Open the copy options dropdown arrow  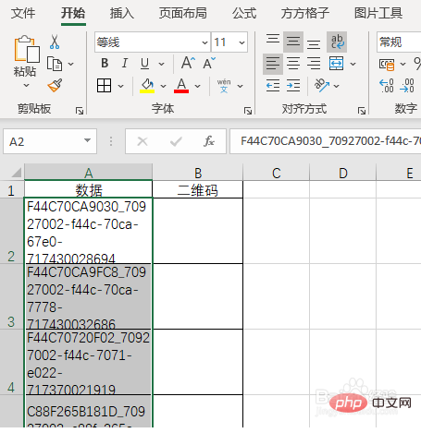(x=70, y=64)
